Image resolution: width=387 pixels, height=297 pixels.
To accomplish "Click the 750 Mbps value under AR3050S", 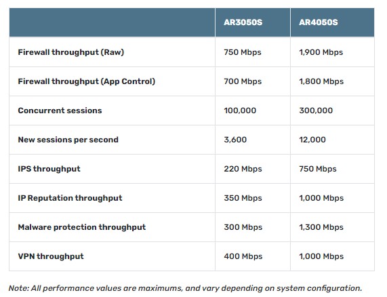I will (243, 52).
